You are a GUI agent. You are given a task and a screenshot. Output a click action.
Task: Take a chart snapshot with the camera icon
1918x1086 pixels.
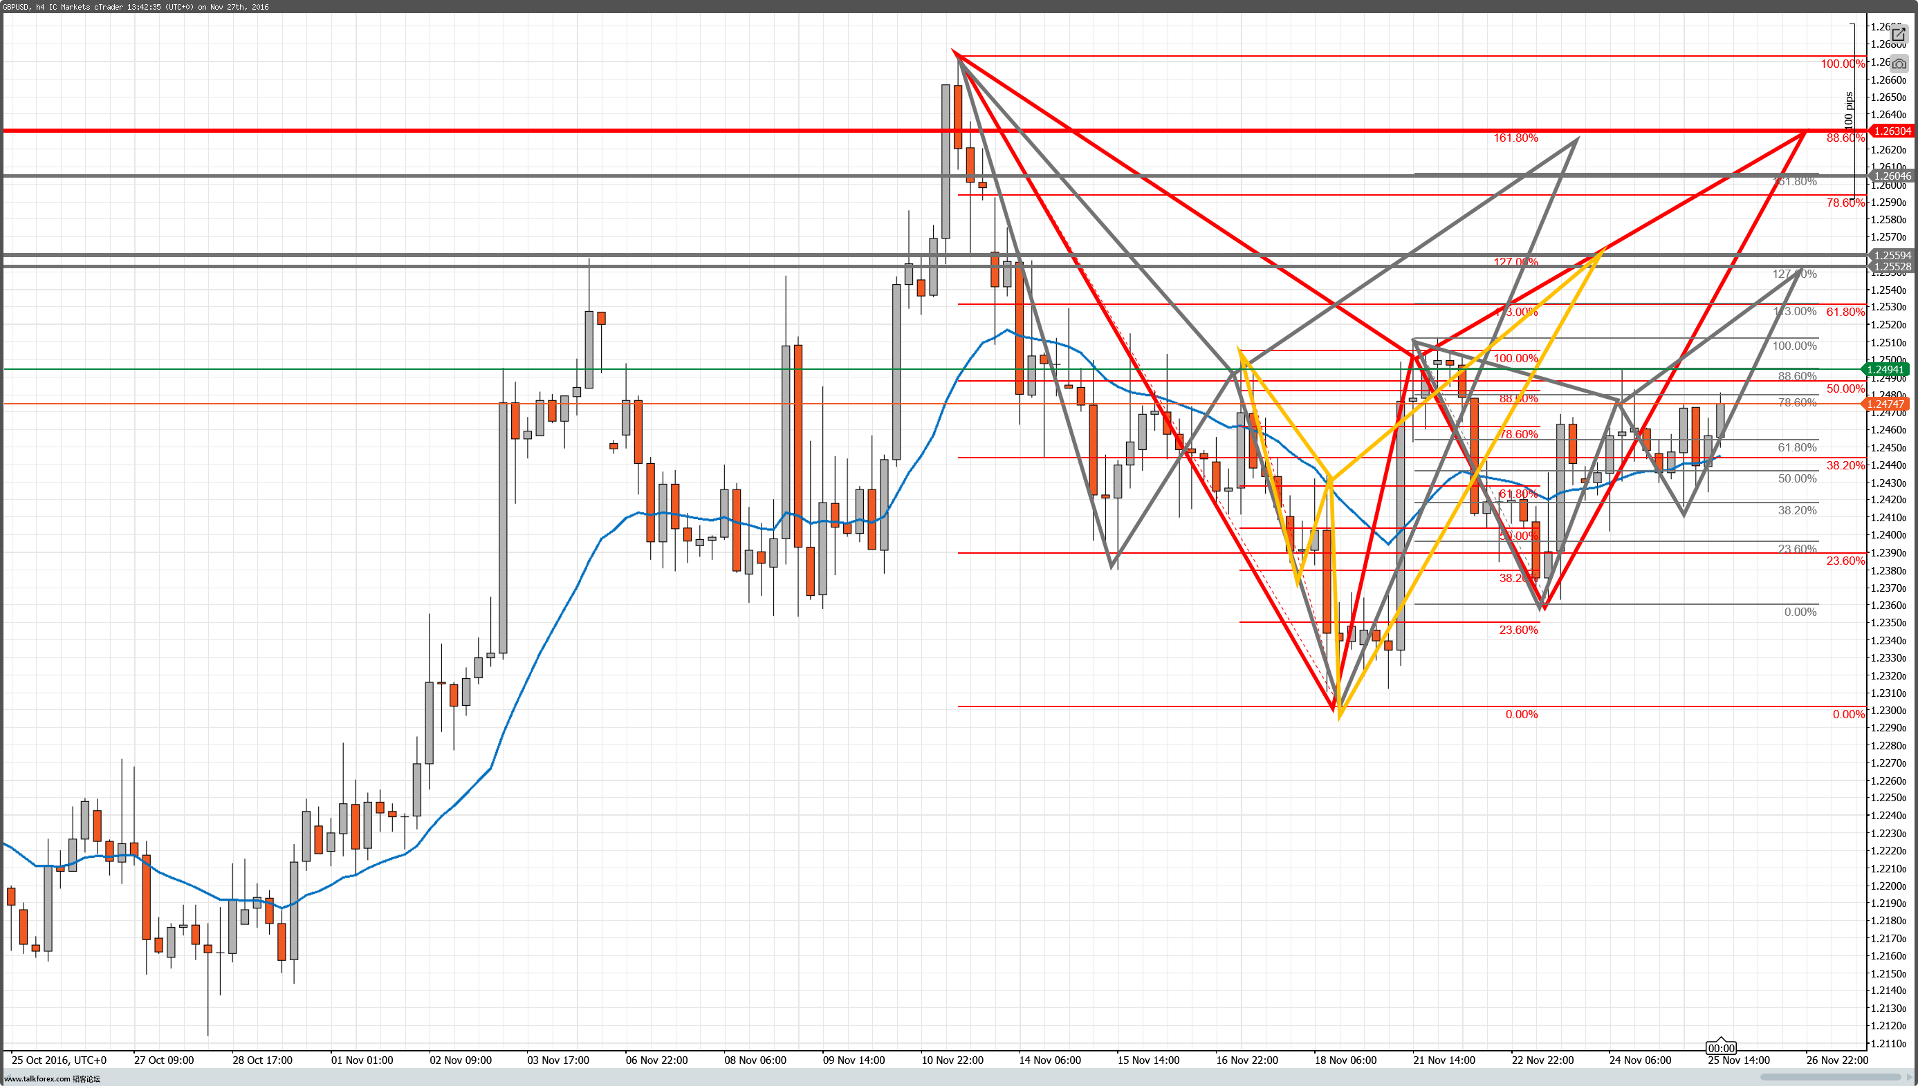[x=1899, y=64]
